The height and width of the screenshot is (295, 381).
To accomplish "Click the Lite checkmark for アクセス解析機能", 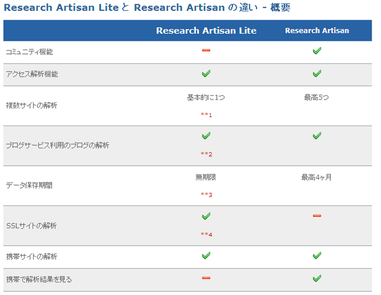I will 206,74.
